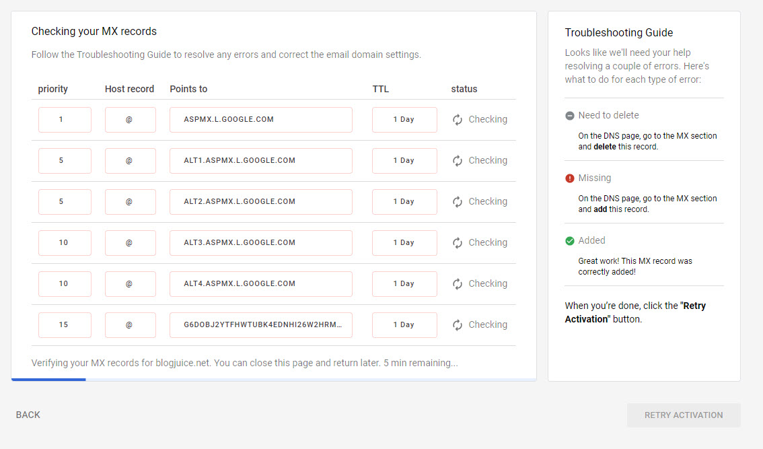Click the Checking spinner icon in priority 15 row
This screenshot has height=449, width=763.
458,325
